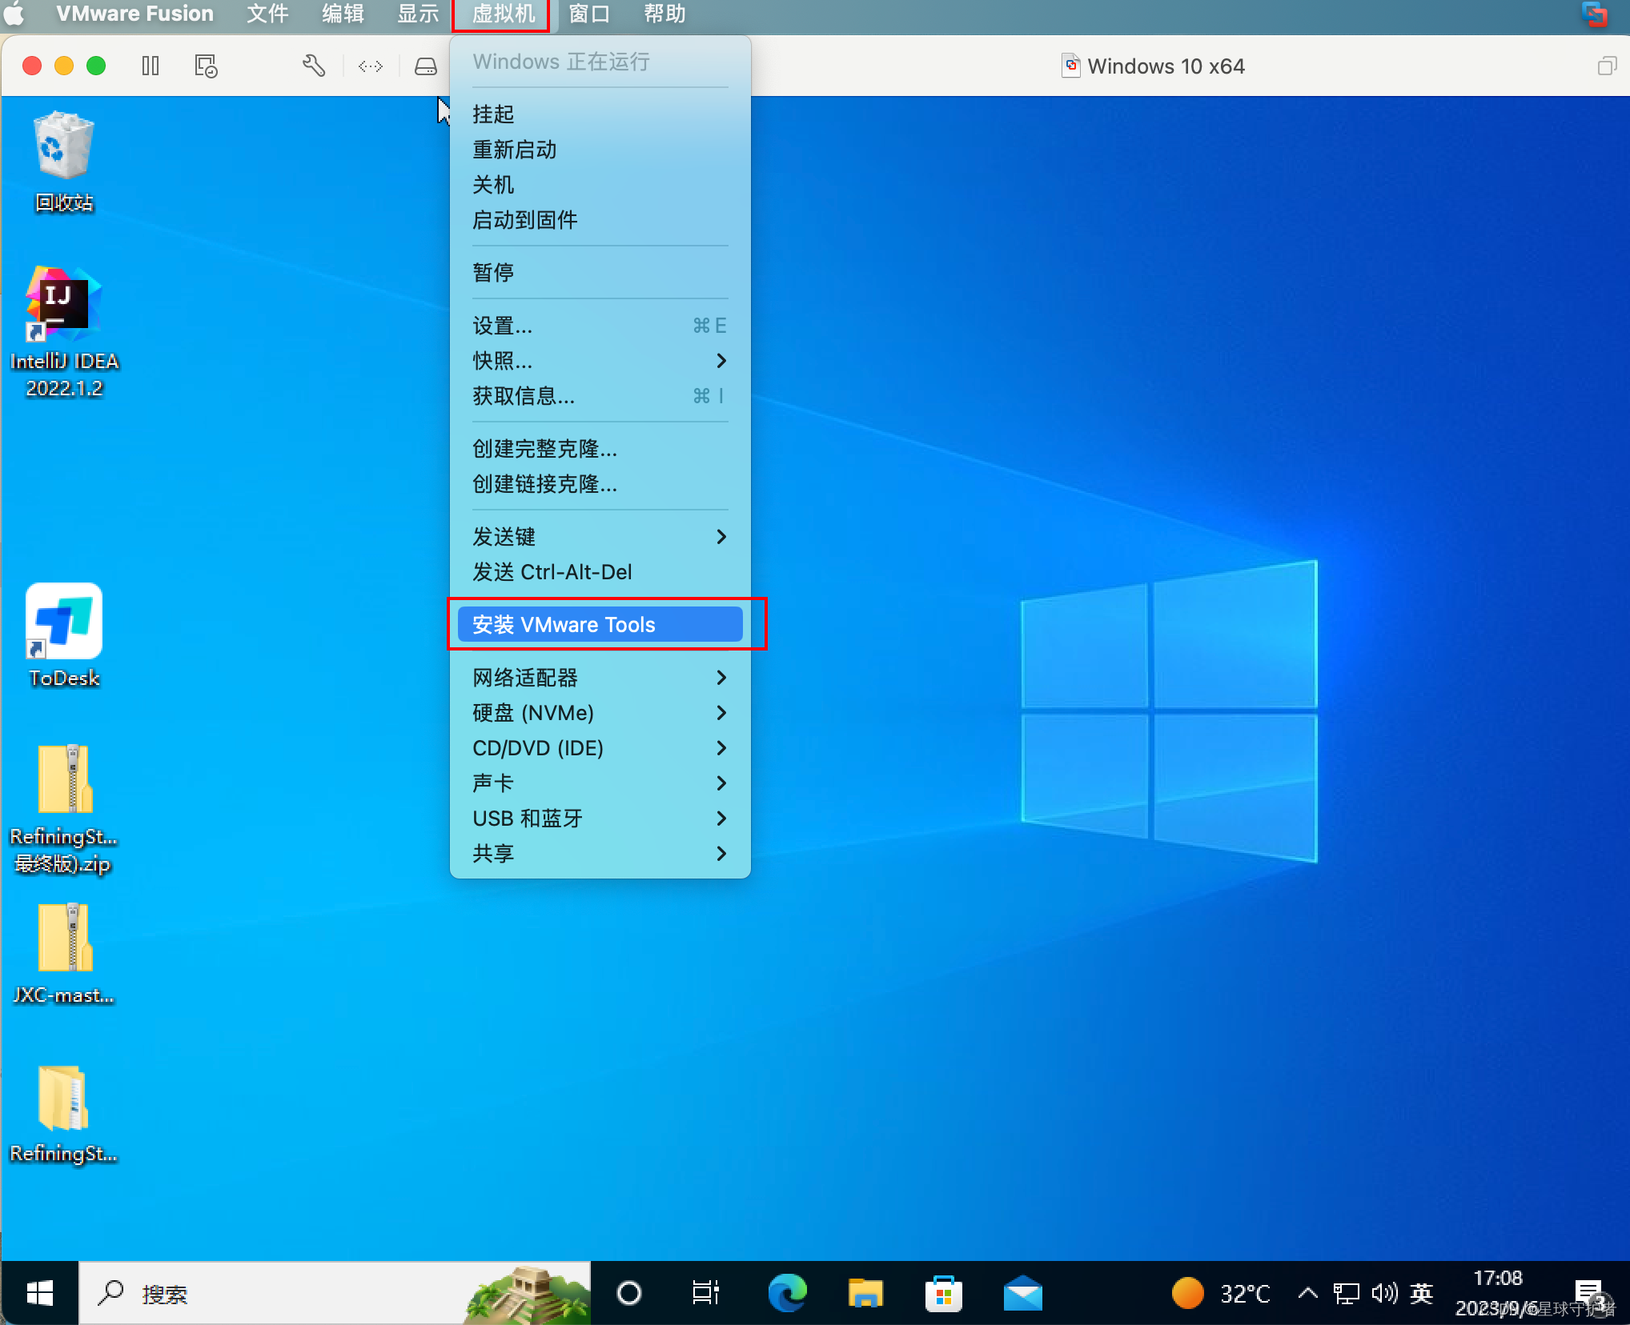Open the 帮助 menu
Image resolution: width=1630 pixels, height=1325 pixels.
[664, 14]
